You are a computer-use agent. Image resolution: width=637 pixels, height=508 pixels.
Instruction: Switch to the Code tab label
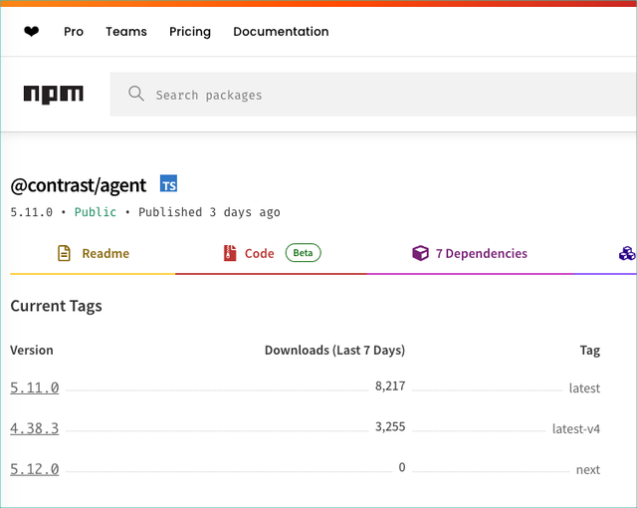259,253
